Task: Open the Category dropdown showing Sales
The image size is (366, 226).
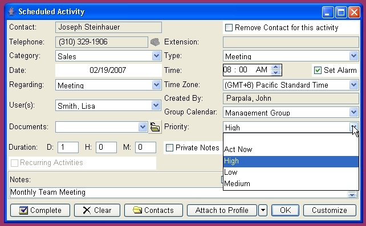Action: pyautogui.click(x=156, y=56)
